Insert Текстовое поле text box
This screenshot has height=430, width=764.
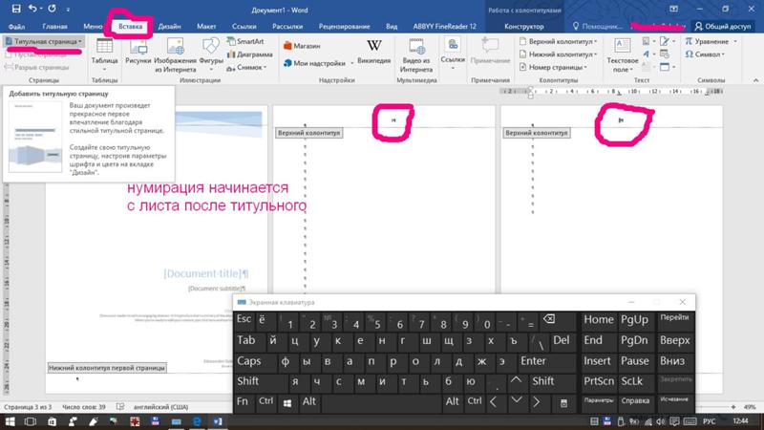click(x=623, y=54)
